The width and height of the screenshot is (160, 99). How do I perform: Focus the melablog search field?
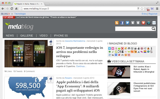[x=133, y=29]
